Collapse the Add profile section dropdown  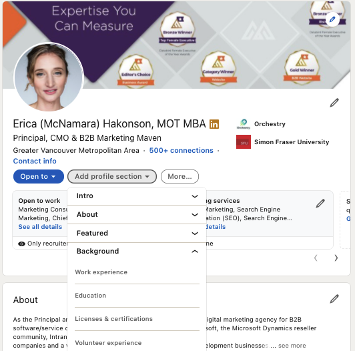pyautogui.click(x=112, y=176)
